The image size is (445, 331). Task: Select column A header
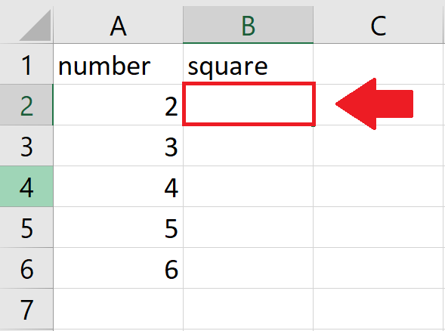click(x=118, y=25)
